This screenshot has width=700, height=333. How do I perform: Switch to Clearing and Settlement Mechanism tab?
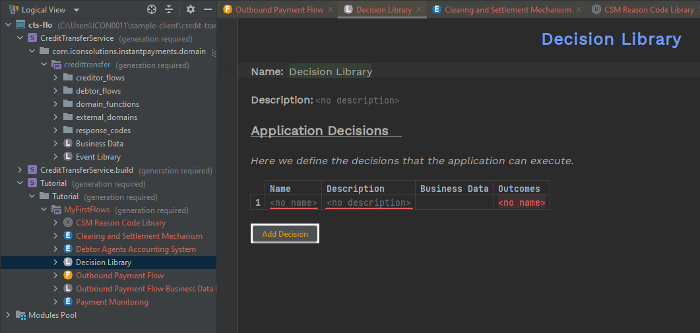click(507, 10)
